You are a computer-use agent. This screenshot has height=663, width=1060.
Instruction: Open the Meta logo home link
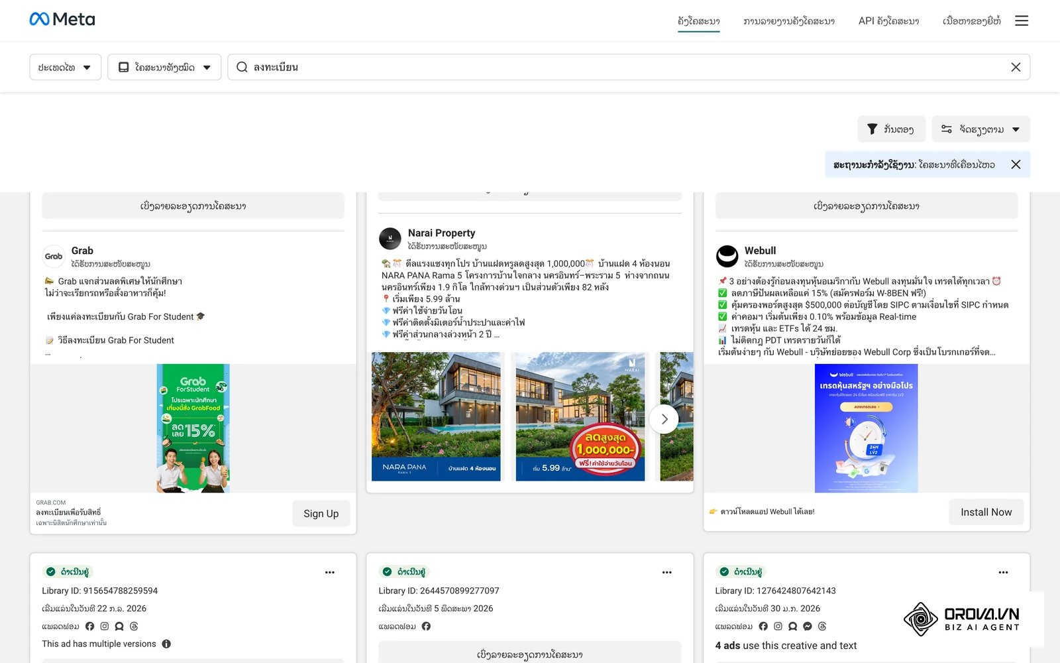[62, 19]
